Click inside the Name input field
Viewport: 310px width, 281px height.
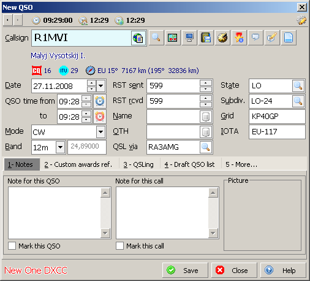(173, 117)
